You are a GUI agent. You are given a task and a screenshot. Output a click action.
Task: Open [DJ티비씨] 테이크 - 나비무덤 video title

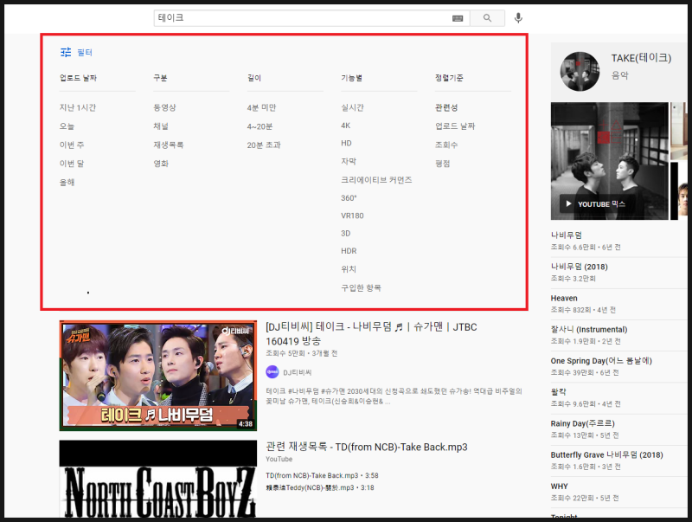click(371, 334)
